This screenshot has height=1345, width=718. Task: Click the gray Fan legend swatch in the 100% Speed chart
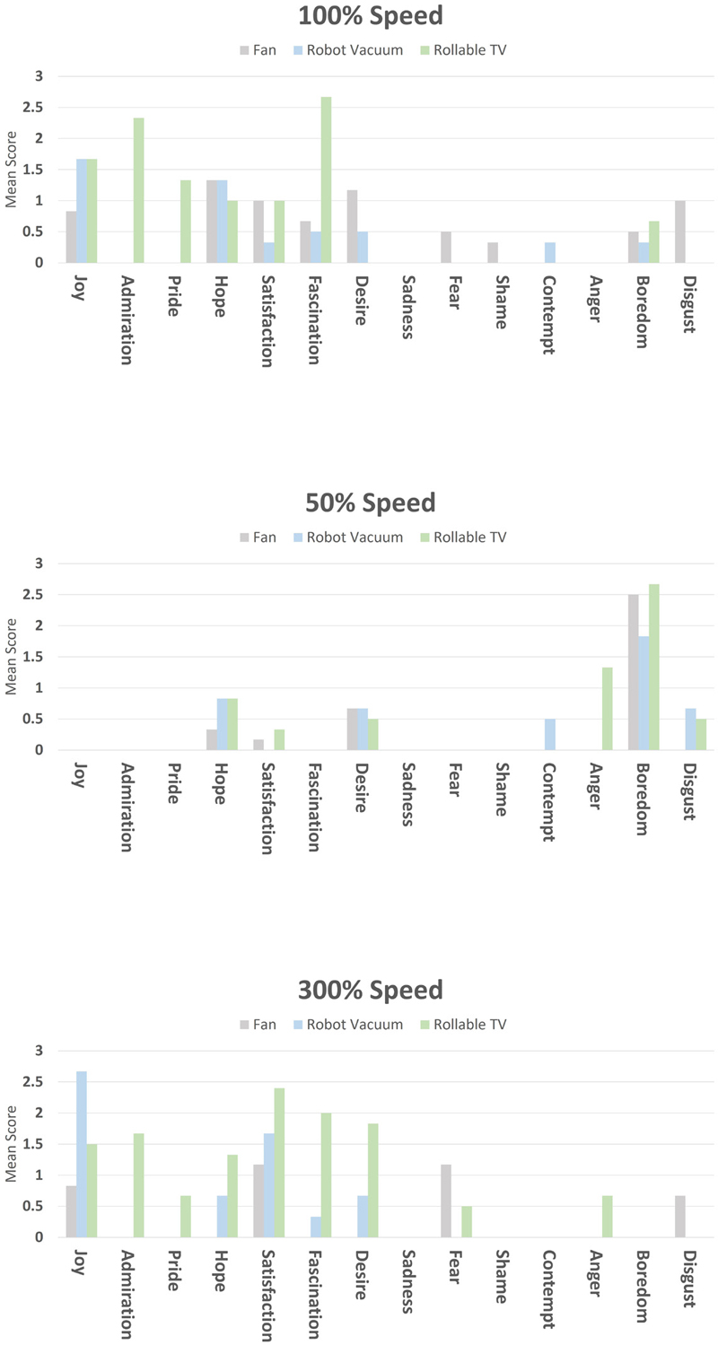[244, 50]
